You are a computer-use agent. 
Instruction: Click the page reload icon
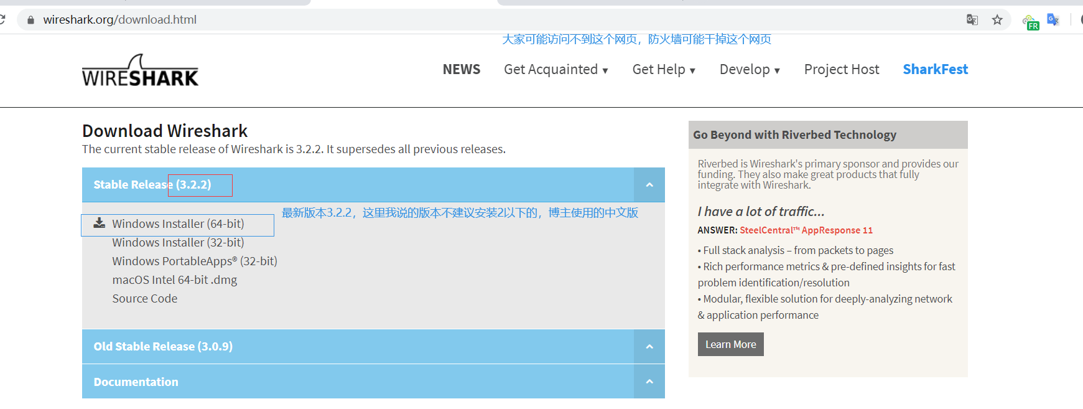(2, 19)
